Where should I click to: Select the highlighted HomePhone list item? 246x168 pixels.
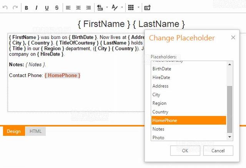[x=189, y=120]
